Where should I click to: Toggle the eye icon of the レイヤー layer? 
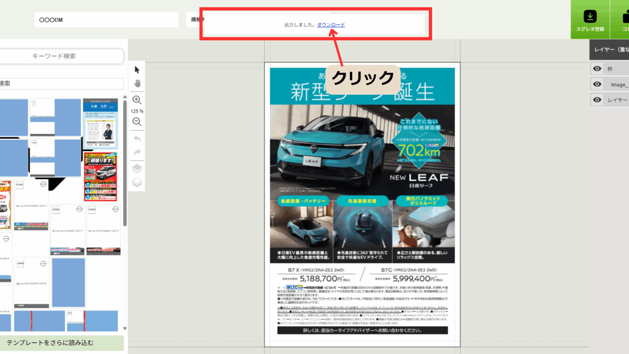click(x=597, y=100)
